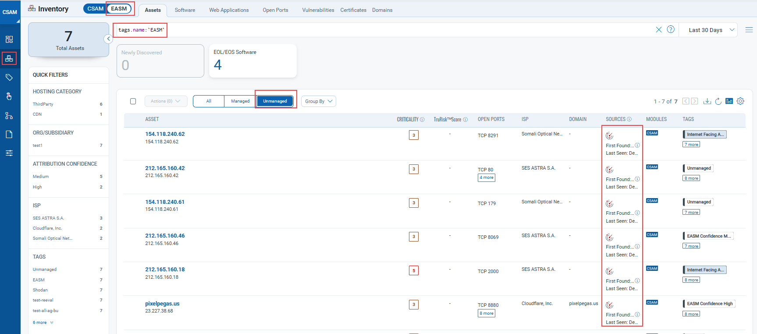Open search help question mark icon
This screenshot has height=334, width=757.
[x=671, y=29]
